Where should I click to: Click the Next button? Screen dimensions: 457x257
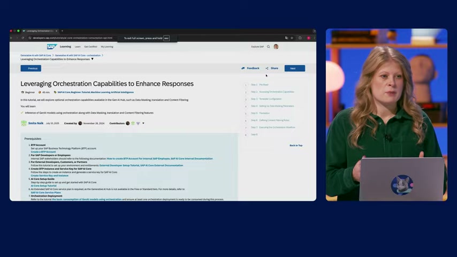(295, 68)
